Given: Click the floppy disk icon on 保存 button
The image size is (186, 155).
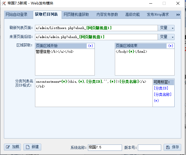Looking at the screenshot, I should coord(168,147).
